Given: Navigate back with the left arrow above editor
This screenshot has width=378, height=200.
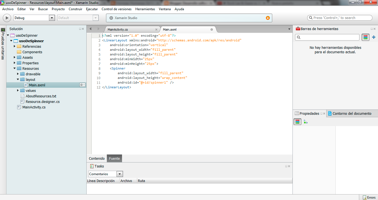Looking at the screenshot, I should coord(90,29).
